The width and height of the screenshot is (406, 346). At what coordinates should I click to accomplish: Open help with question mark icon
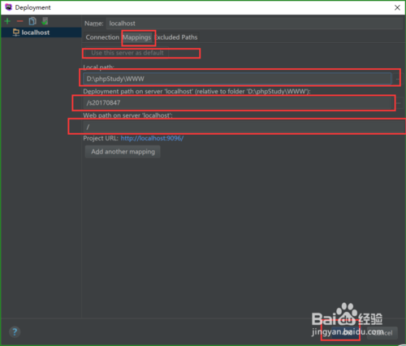[15, 332]
